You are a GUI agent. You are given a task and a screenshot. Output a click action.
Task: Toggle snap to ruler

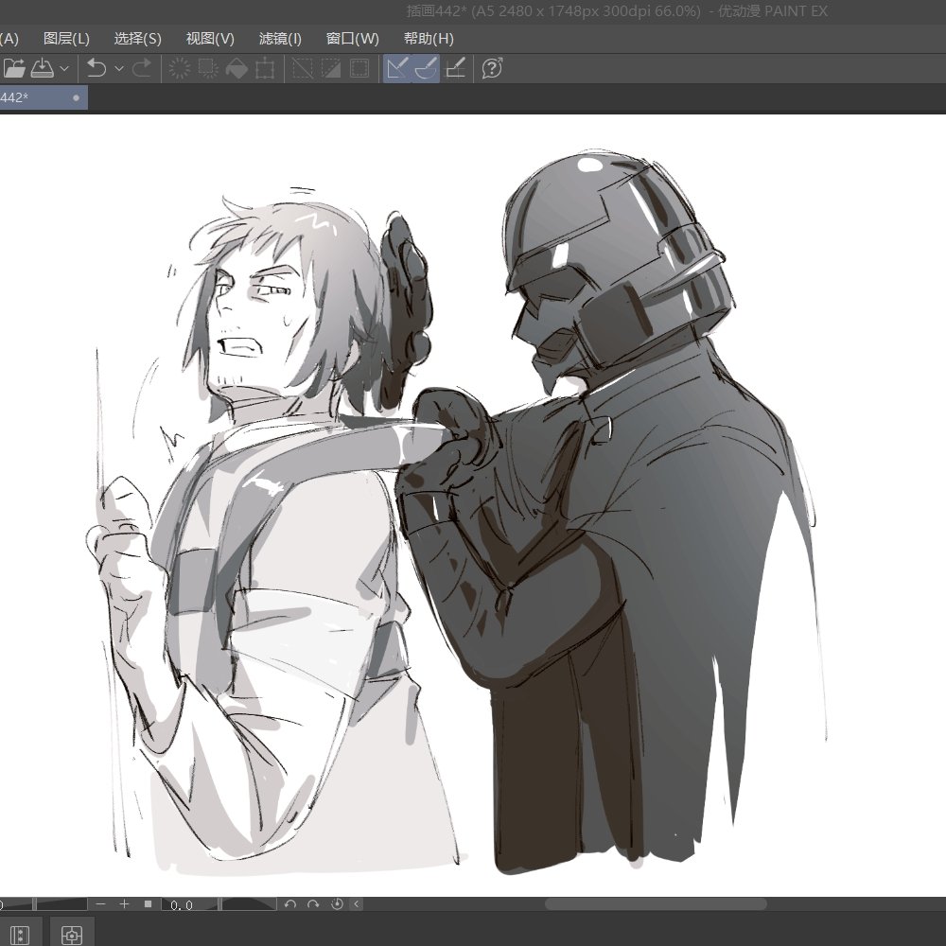click(x=397, y=68)
